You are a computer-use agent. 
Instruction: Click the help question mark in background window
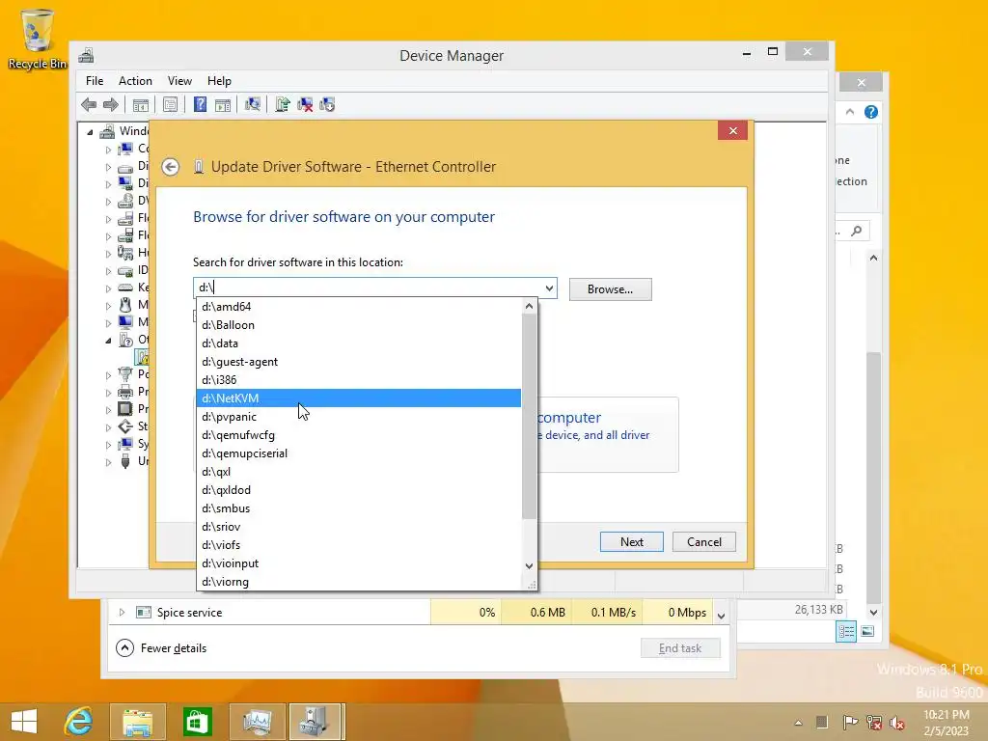pos(871,112)
